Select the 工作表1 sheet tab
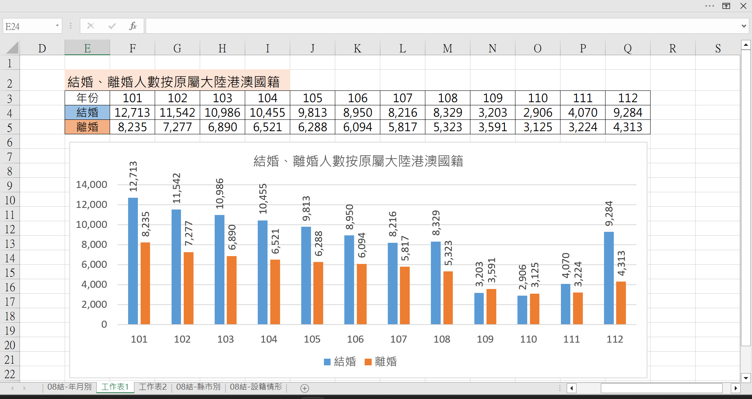Image resolution: width=752 pixels, height=399 pixels. pos(115,387)
